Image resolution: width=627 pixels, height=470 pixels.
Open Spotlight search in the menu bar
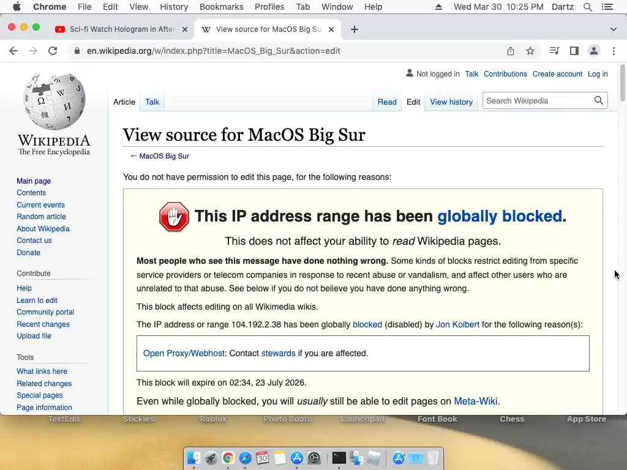tap(588, 7)
